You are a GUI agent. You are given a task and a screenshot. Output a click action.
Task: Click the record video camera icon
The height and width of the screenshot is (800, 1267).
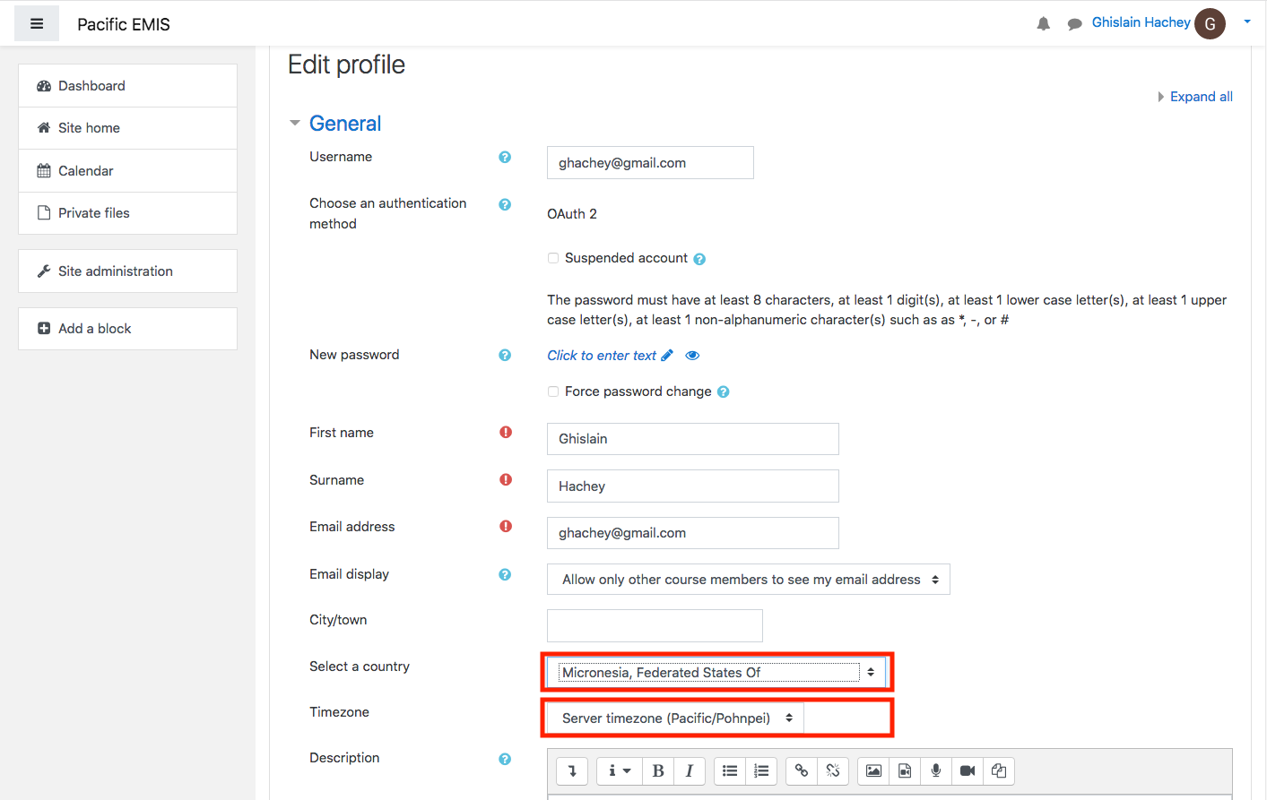click(968, 770)
